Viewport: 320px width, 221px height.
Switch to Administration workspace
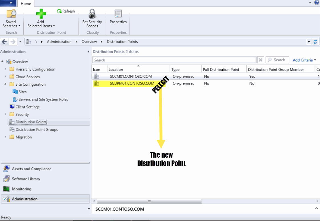pyautogui.click(x=45, y=199)
